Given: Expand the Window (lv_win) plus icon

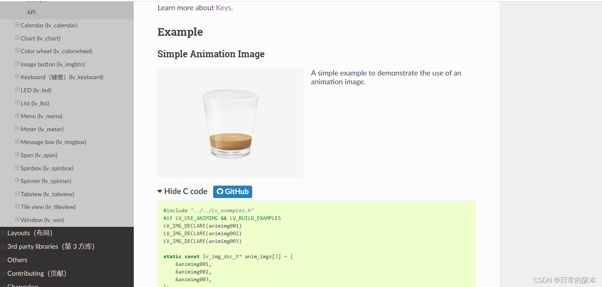Looking at the screenshot, I should coord(17,219).
